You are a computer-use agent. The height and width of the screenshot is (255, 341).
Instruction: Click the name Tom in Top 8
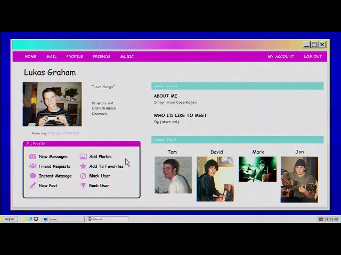172,152
